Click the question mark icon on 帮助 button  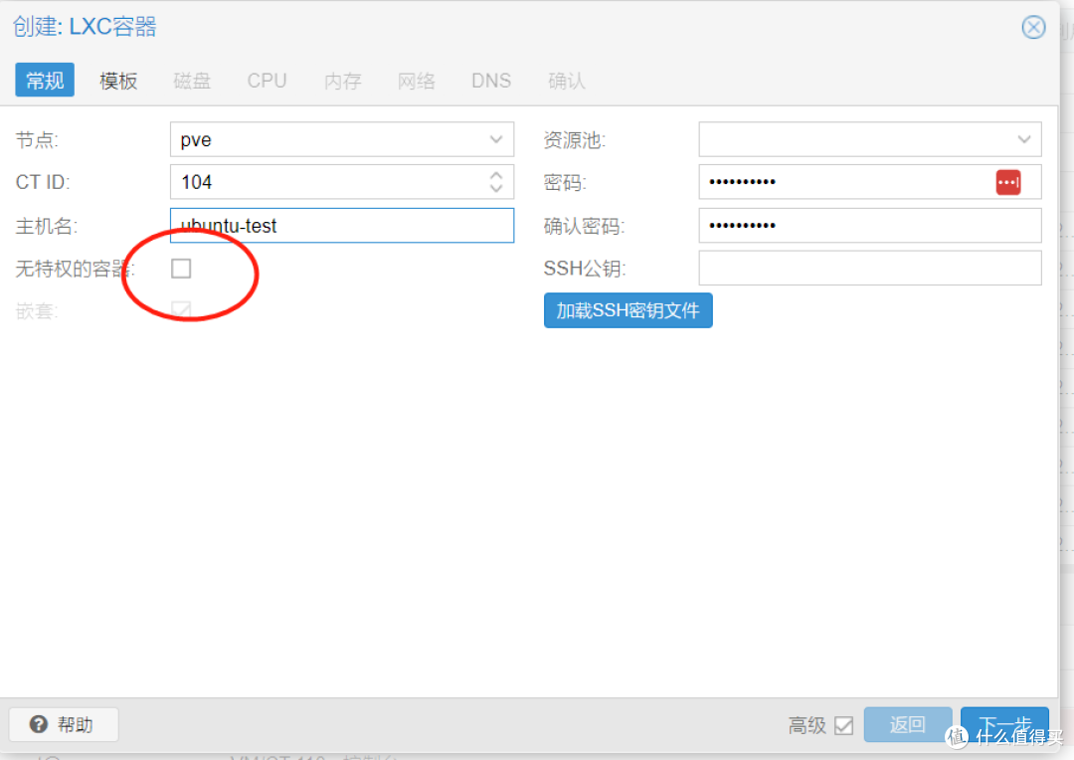(x=40, y=724)
